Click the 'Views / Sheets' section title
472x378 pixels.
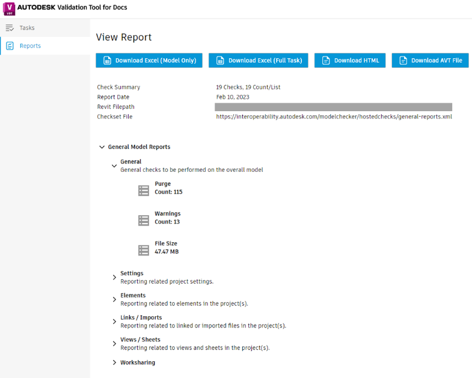point(140,340)
